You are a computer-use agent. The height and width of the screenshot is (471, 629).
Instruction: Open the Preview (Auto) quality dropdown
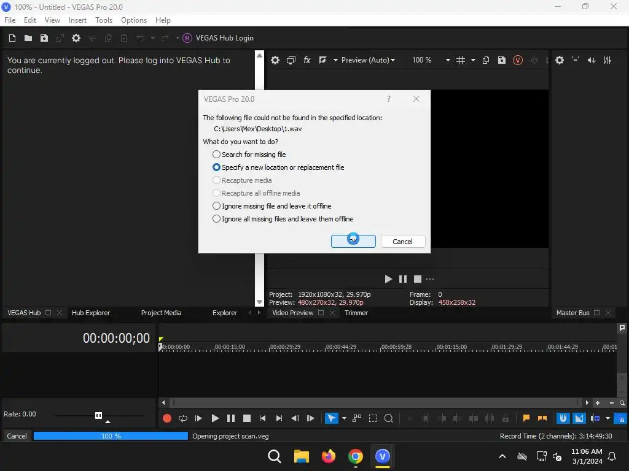click(368, 60)
